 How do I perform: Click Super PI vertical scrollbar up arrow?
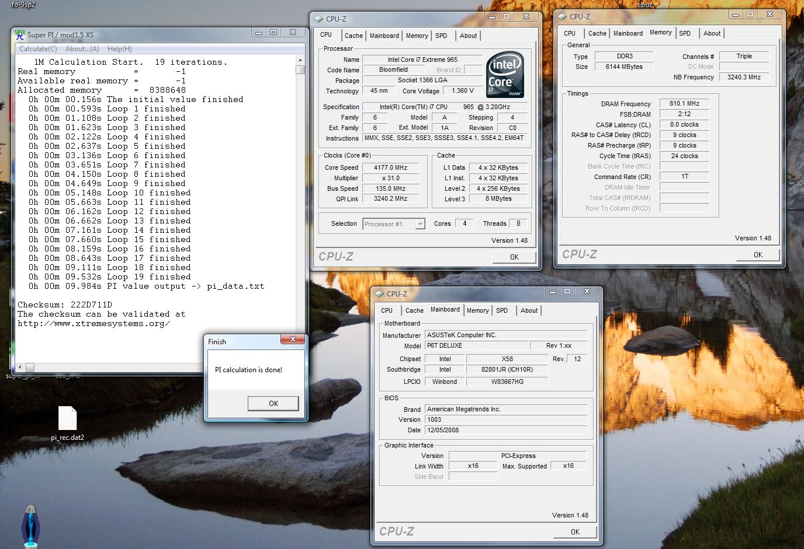pyautogui.click(x=300, y=60)
